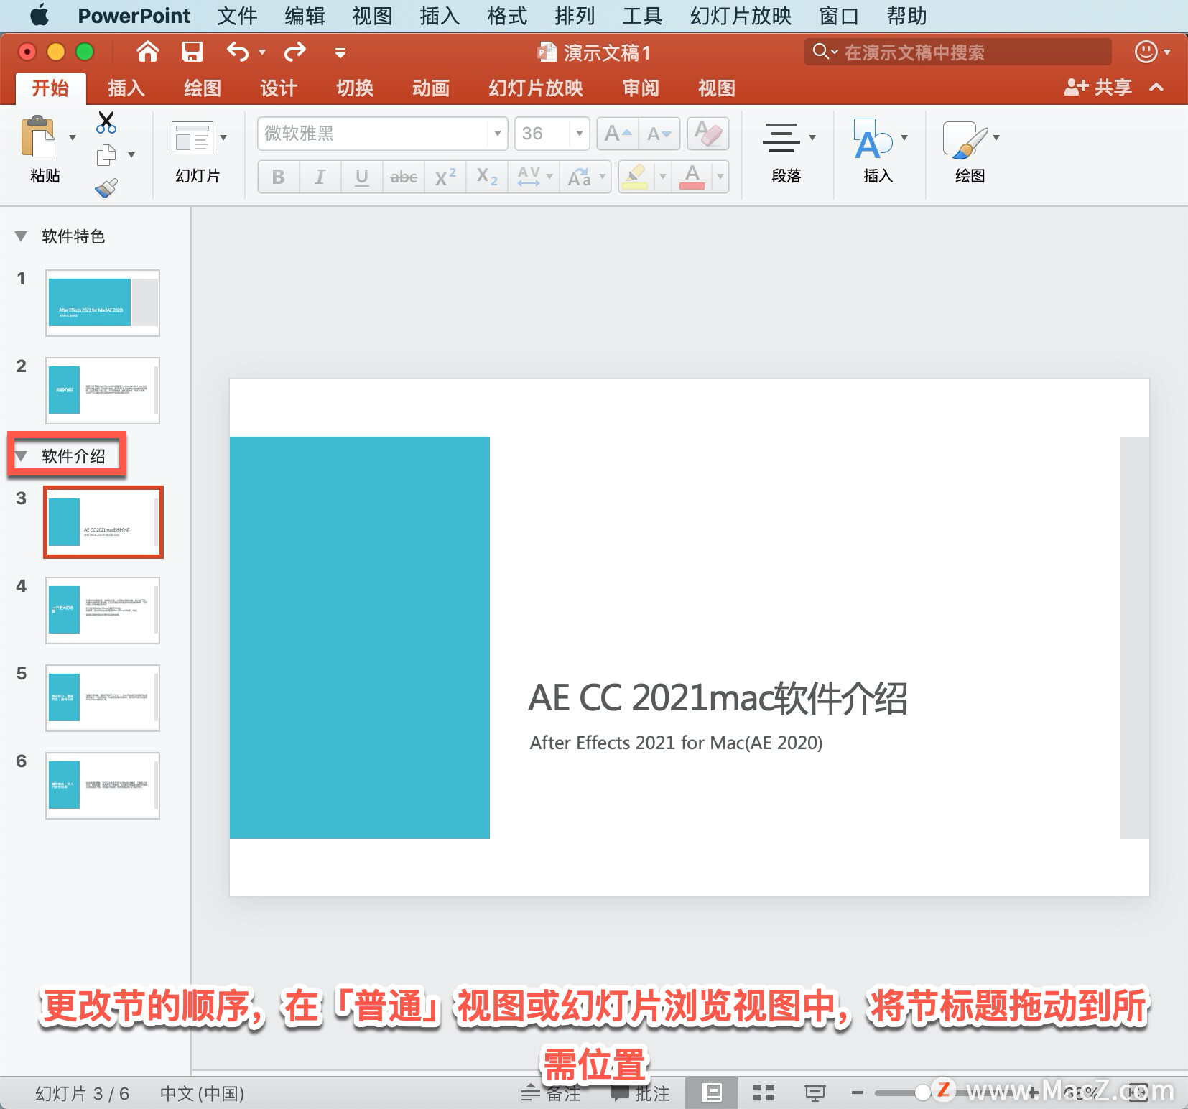Switch to the 动画 ribbon tab

tap(431, 88)
